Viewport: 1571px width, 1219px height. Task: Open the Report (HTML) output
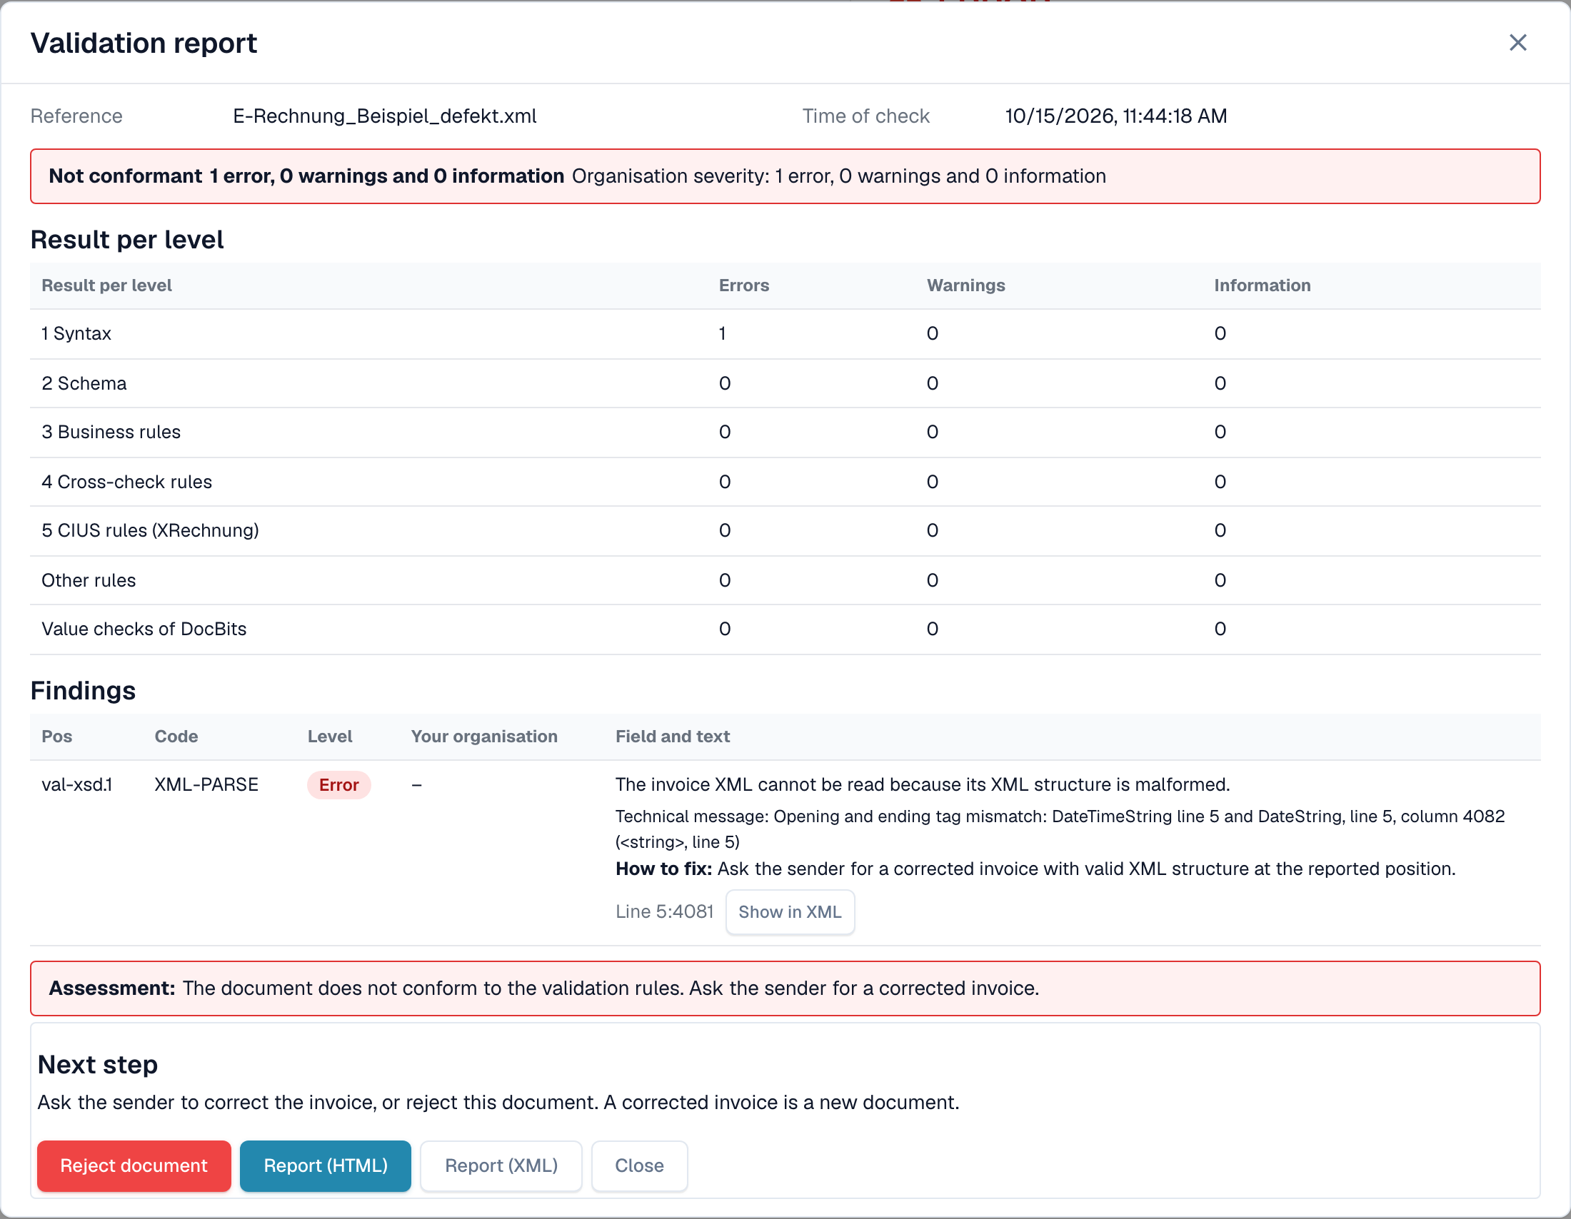tap(325, 1165)
